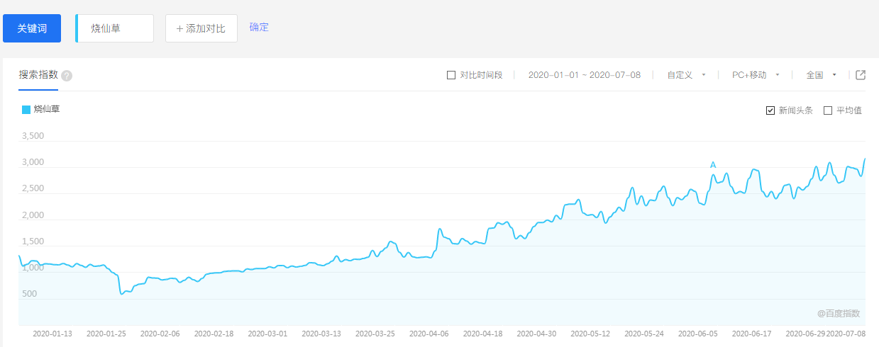Click the 烧仙草 legend label
The width and height of the screenshot is (879, 347).
coord(47,110)
